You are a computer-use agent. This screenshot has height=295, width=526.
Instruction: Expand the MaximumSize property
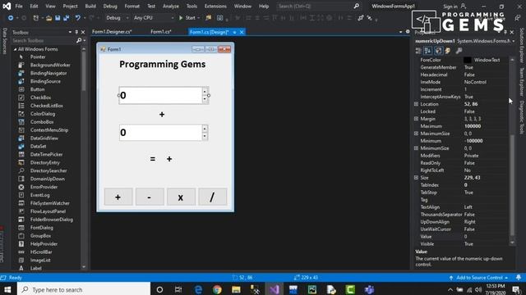(417, 134)
